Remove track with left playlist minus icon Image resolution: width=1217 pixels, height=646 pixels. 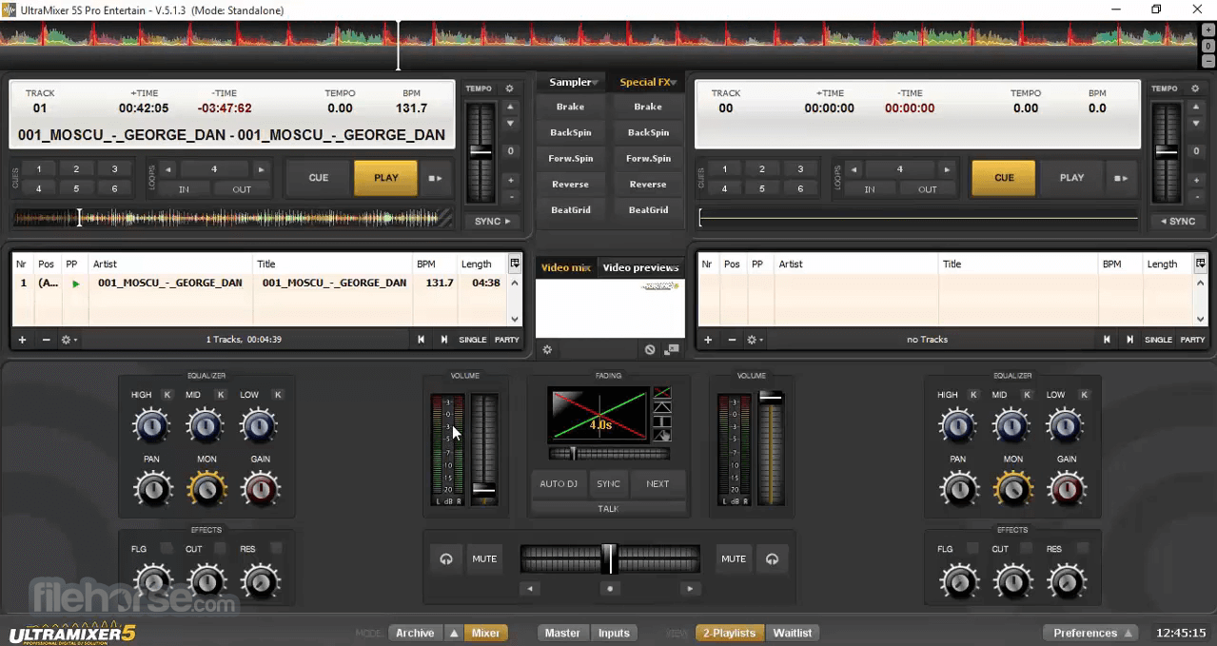(46, 340)
